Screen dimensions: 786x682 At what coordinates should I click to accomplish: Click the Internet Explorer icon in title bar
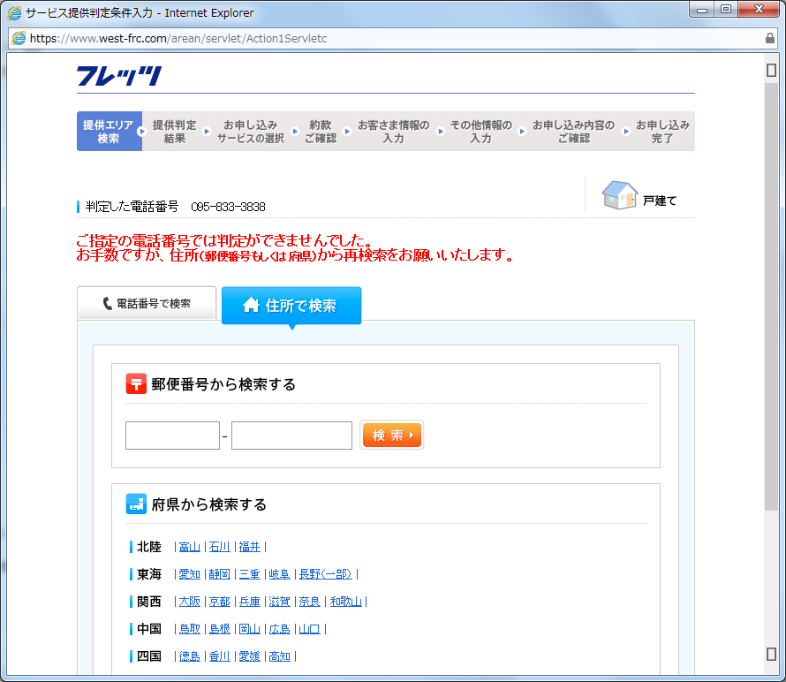point(14,12)
